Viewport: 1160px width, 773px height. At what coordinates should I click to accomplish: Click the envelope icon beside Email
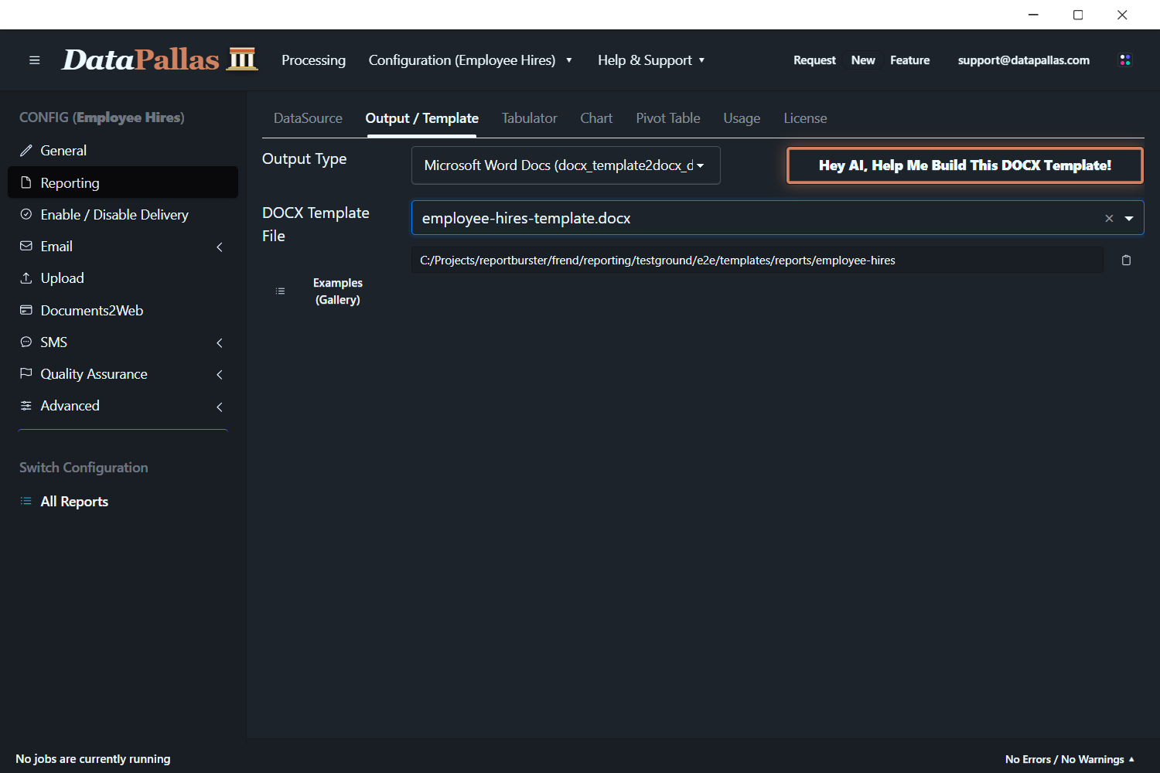26,246
